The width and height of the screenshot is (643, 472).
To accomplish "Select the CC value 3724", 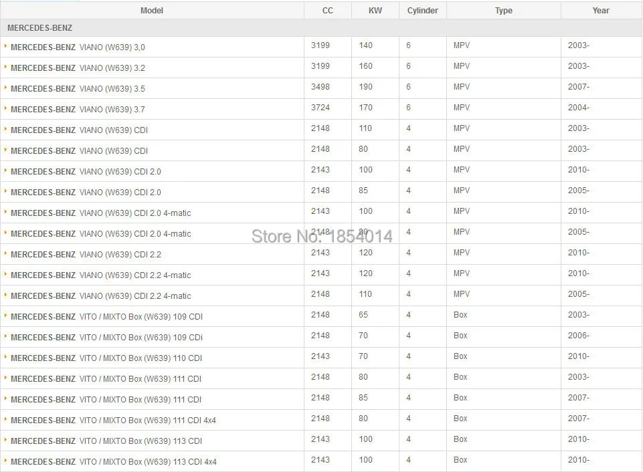I will [320, 108].
